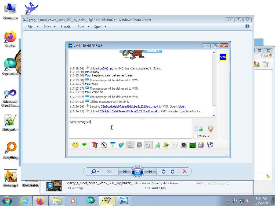Click the trash bin icon in background BeeBEEP window
275x206 pixels.
pyautogui.click(x=266, y=64)
